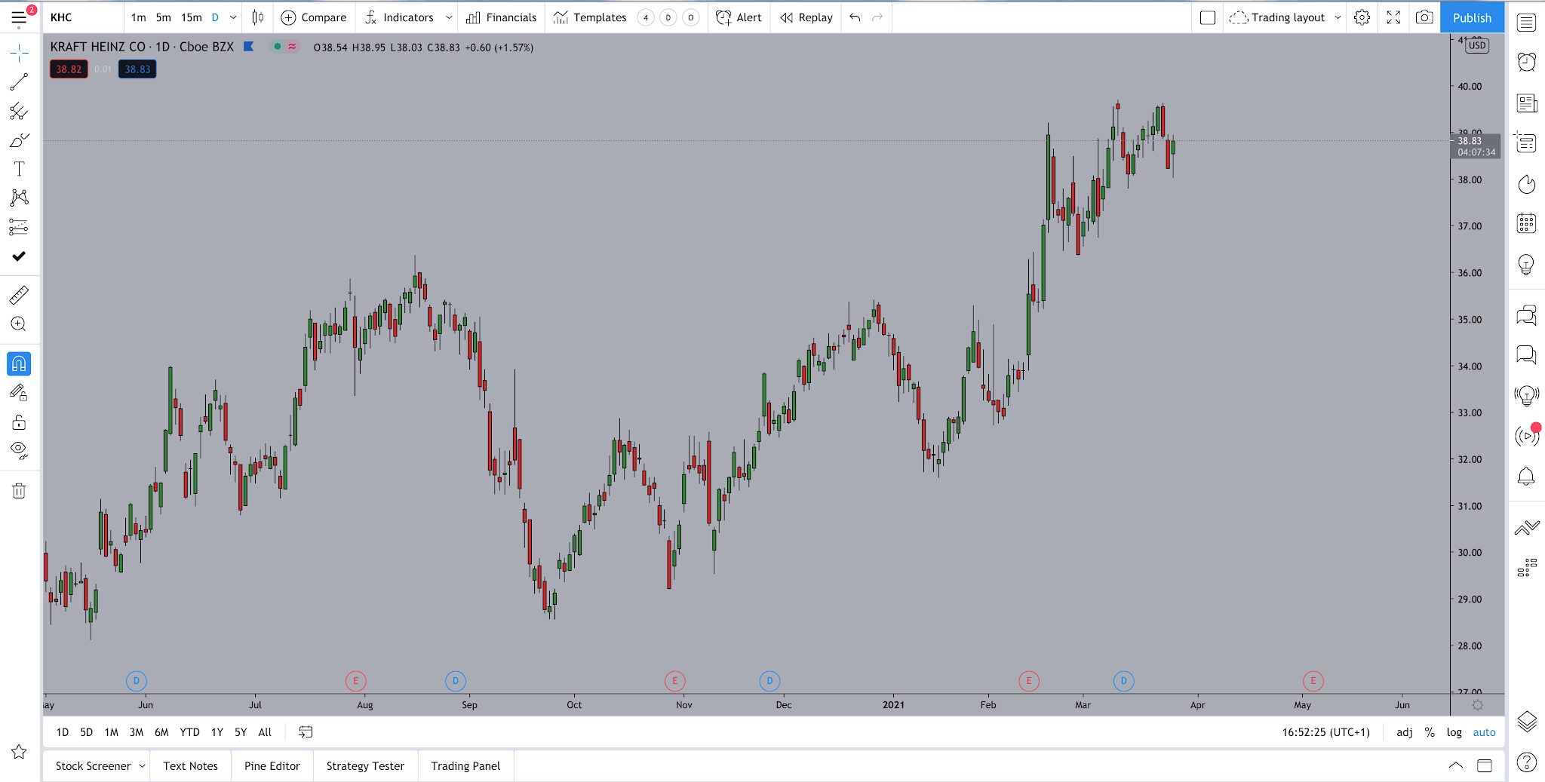Open indicator Templates
The image size is (1545, 782).
click(x=590, y=17)
